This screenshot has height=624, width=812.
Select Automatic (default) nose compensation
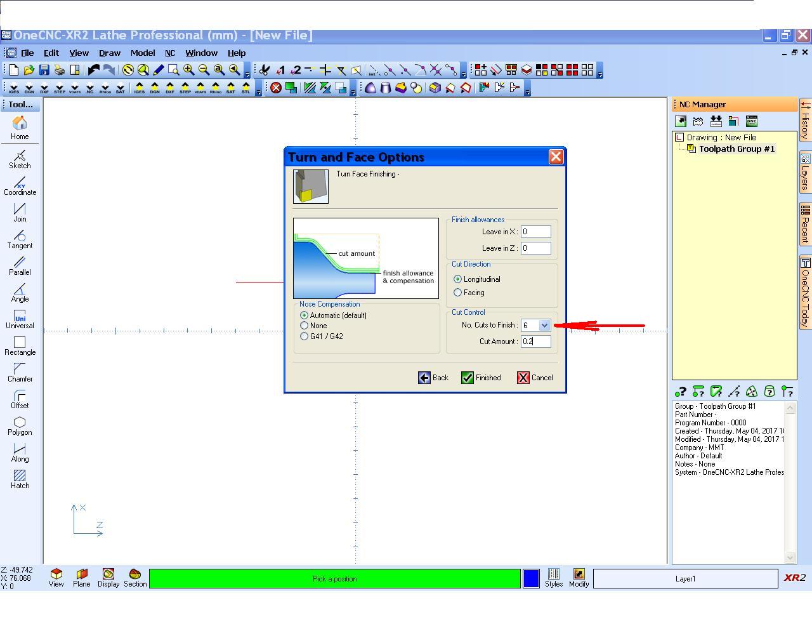click(304, 315)
